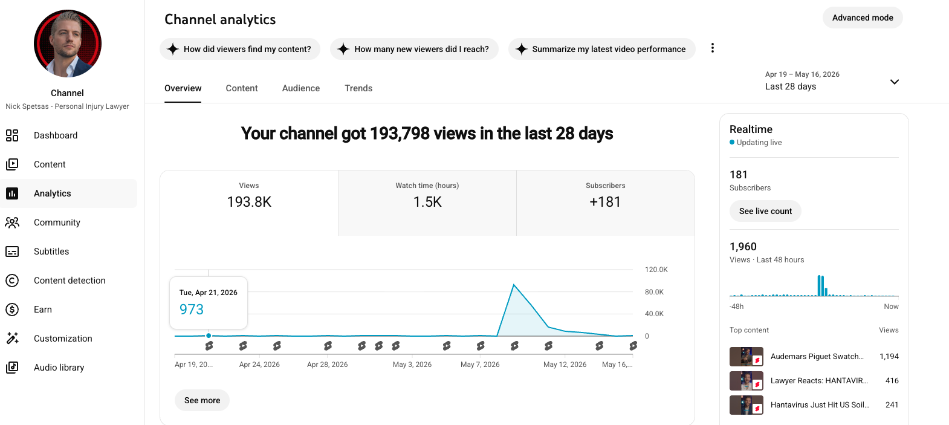Click 'How many new viewers did I reach?' prompt
The image size is (949, 425).
(414, 49)
